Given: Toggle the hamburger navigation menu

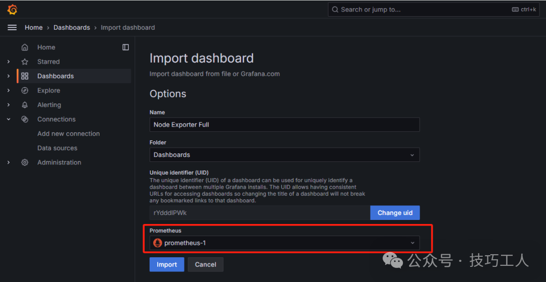Looking at the screenshot, I should coord(12,28).
